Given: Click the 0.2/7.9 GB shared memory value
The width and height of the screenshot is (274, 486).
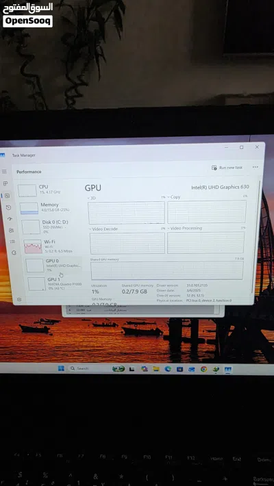Looking at the screenshot, I should click(x=134, y=292).
